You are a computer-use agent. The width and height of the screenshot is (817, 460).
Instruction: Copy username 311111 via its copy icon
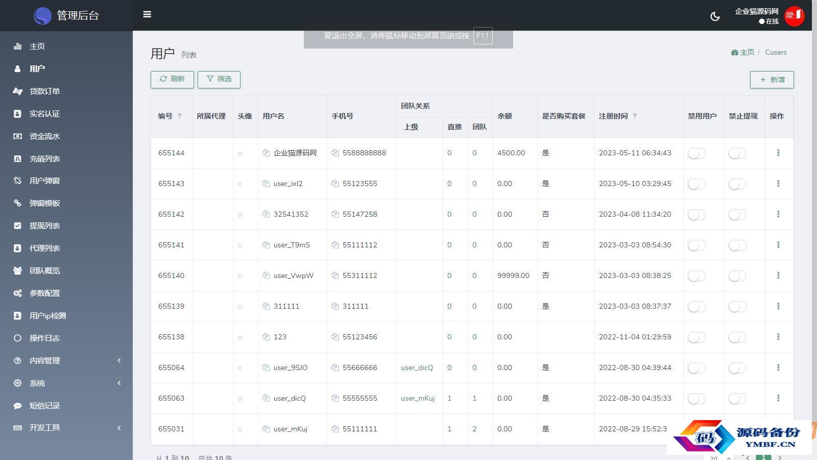coord(266,306)
